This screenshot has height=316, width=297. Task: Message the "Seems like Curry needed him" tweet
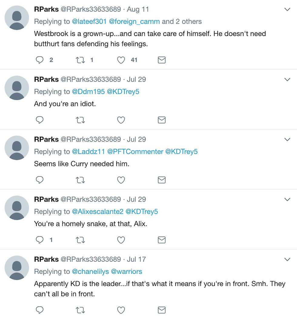click(x=162, y=180)
